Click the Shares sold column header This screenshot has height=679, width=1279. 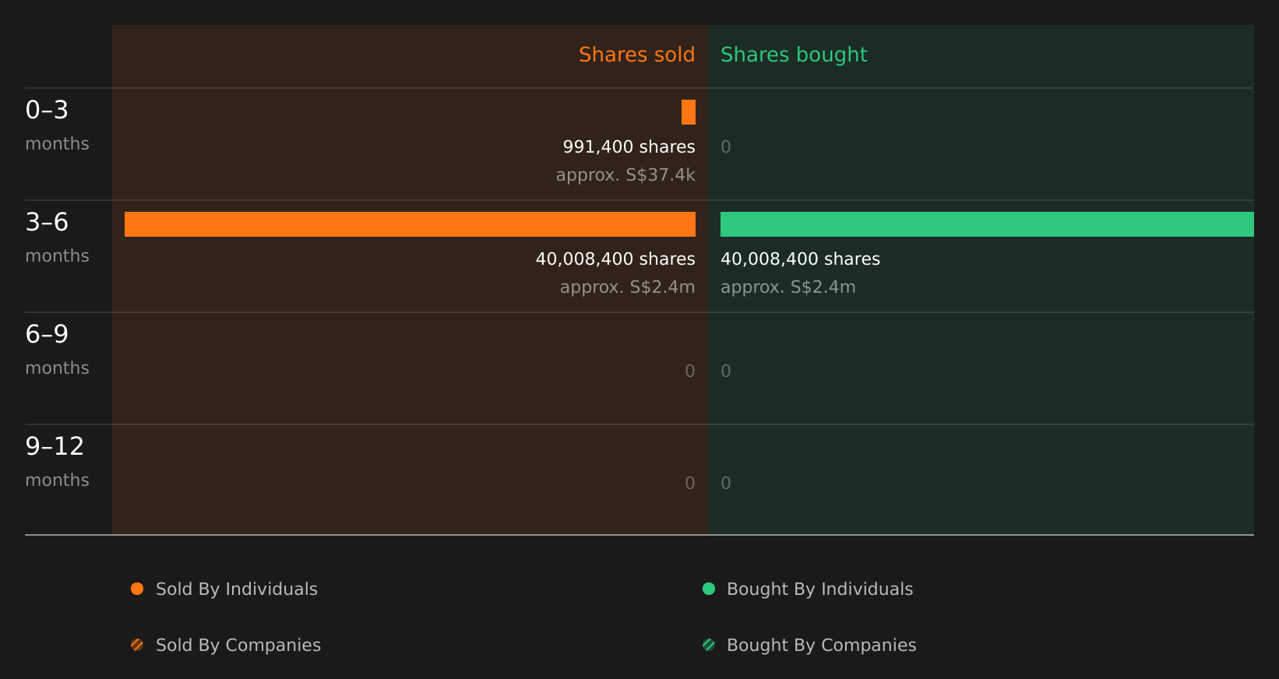tap(636, 55)
